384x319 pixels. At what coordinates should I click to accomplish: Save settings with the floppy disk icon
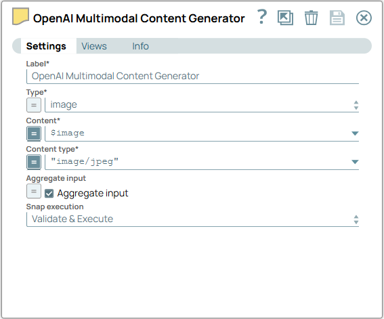(x=337, y=18)
